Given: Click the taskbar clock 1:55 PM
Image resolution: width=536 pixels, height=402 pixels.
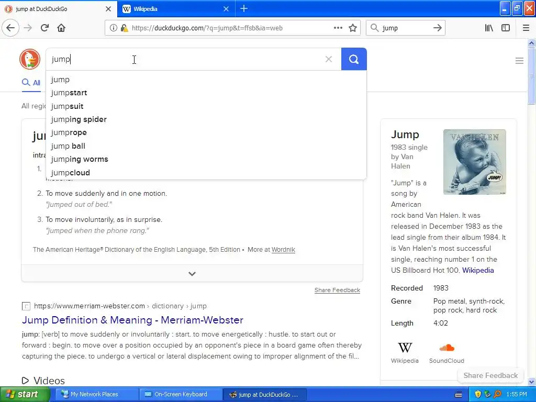Looking at the screenshot, I should click(517, 395).
